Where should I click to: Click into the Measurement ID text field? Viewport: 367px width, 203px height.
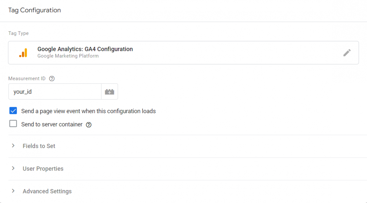55,92
